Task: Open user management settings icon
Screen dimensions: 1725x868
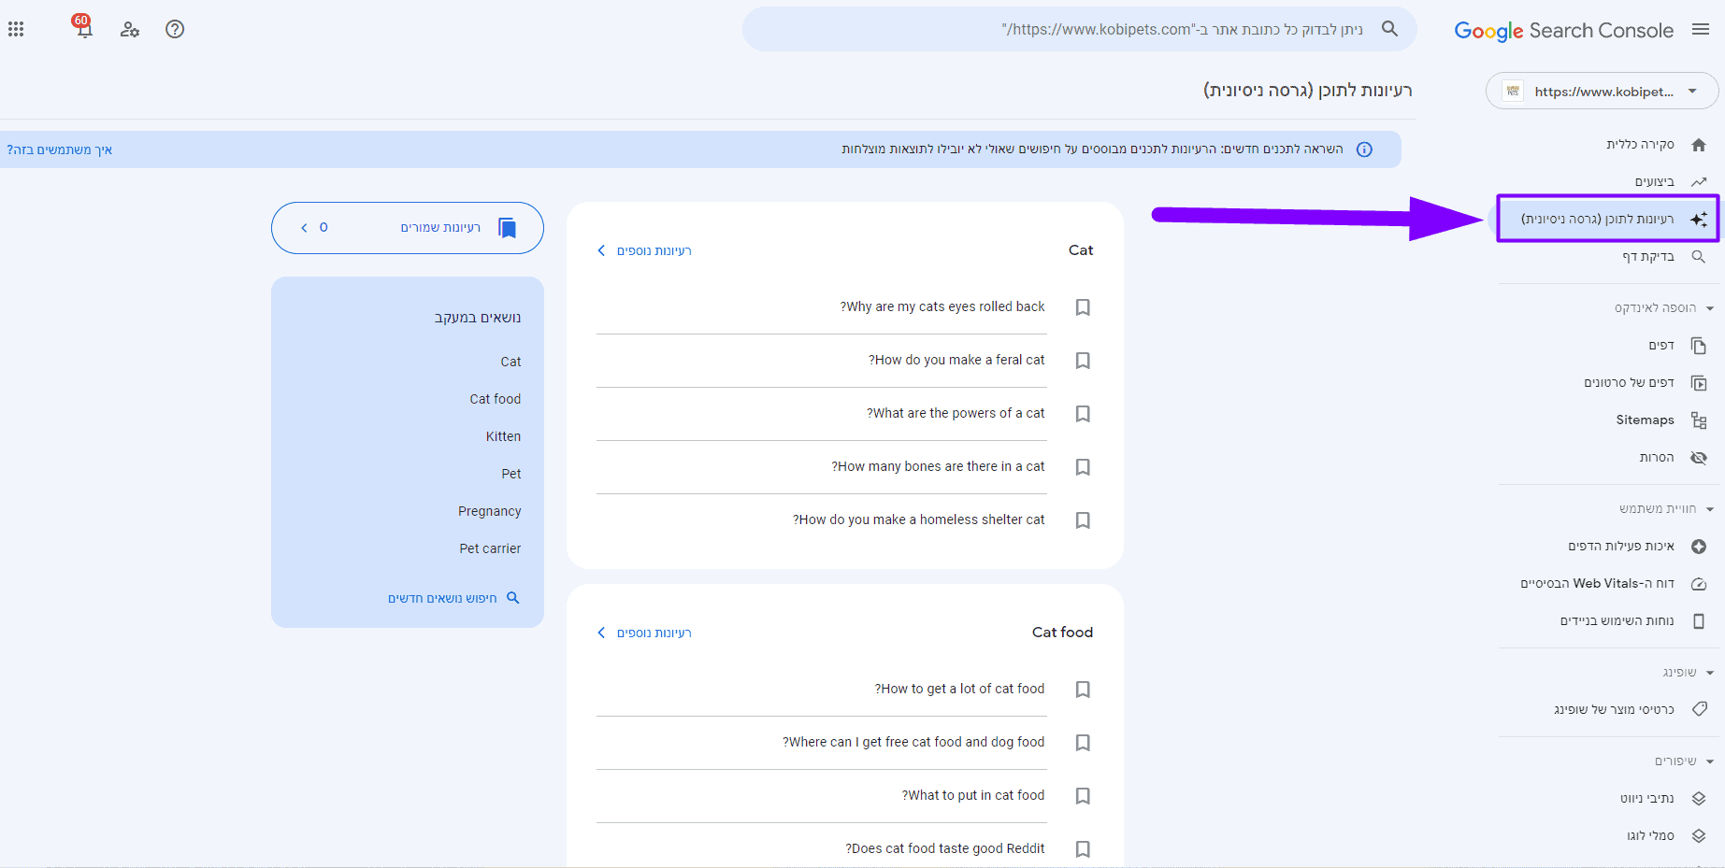Action: pyautogui.click(x=130, y=29)
